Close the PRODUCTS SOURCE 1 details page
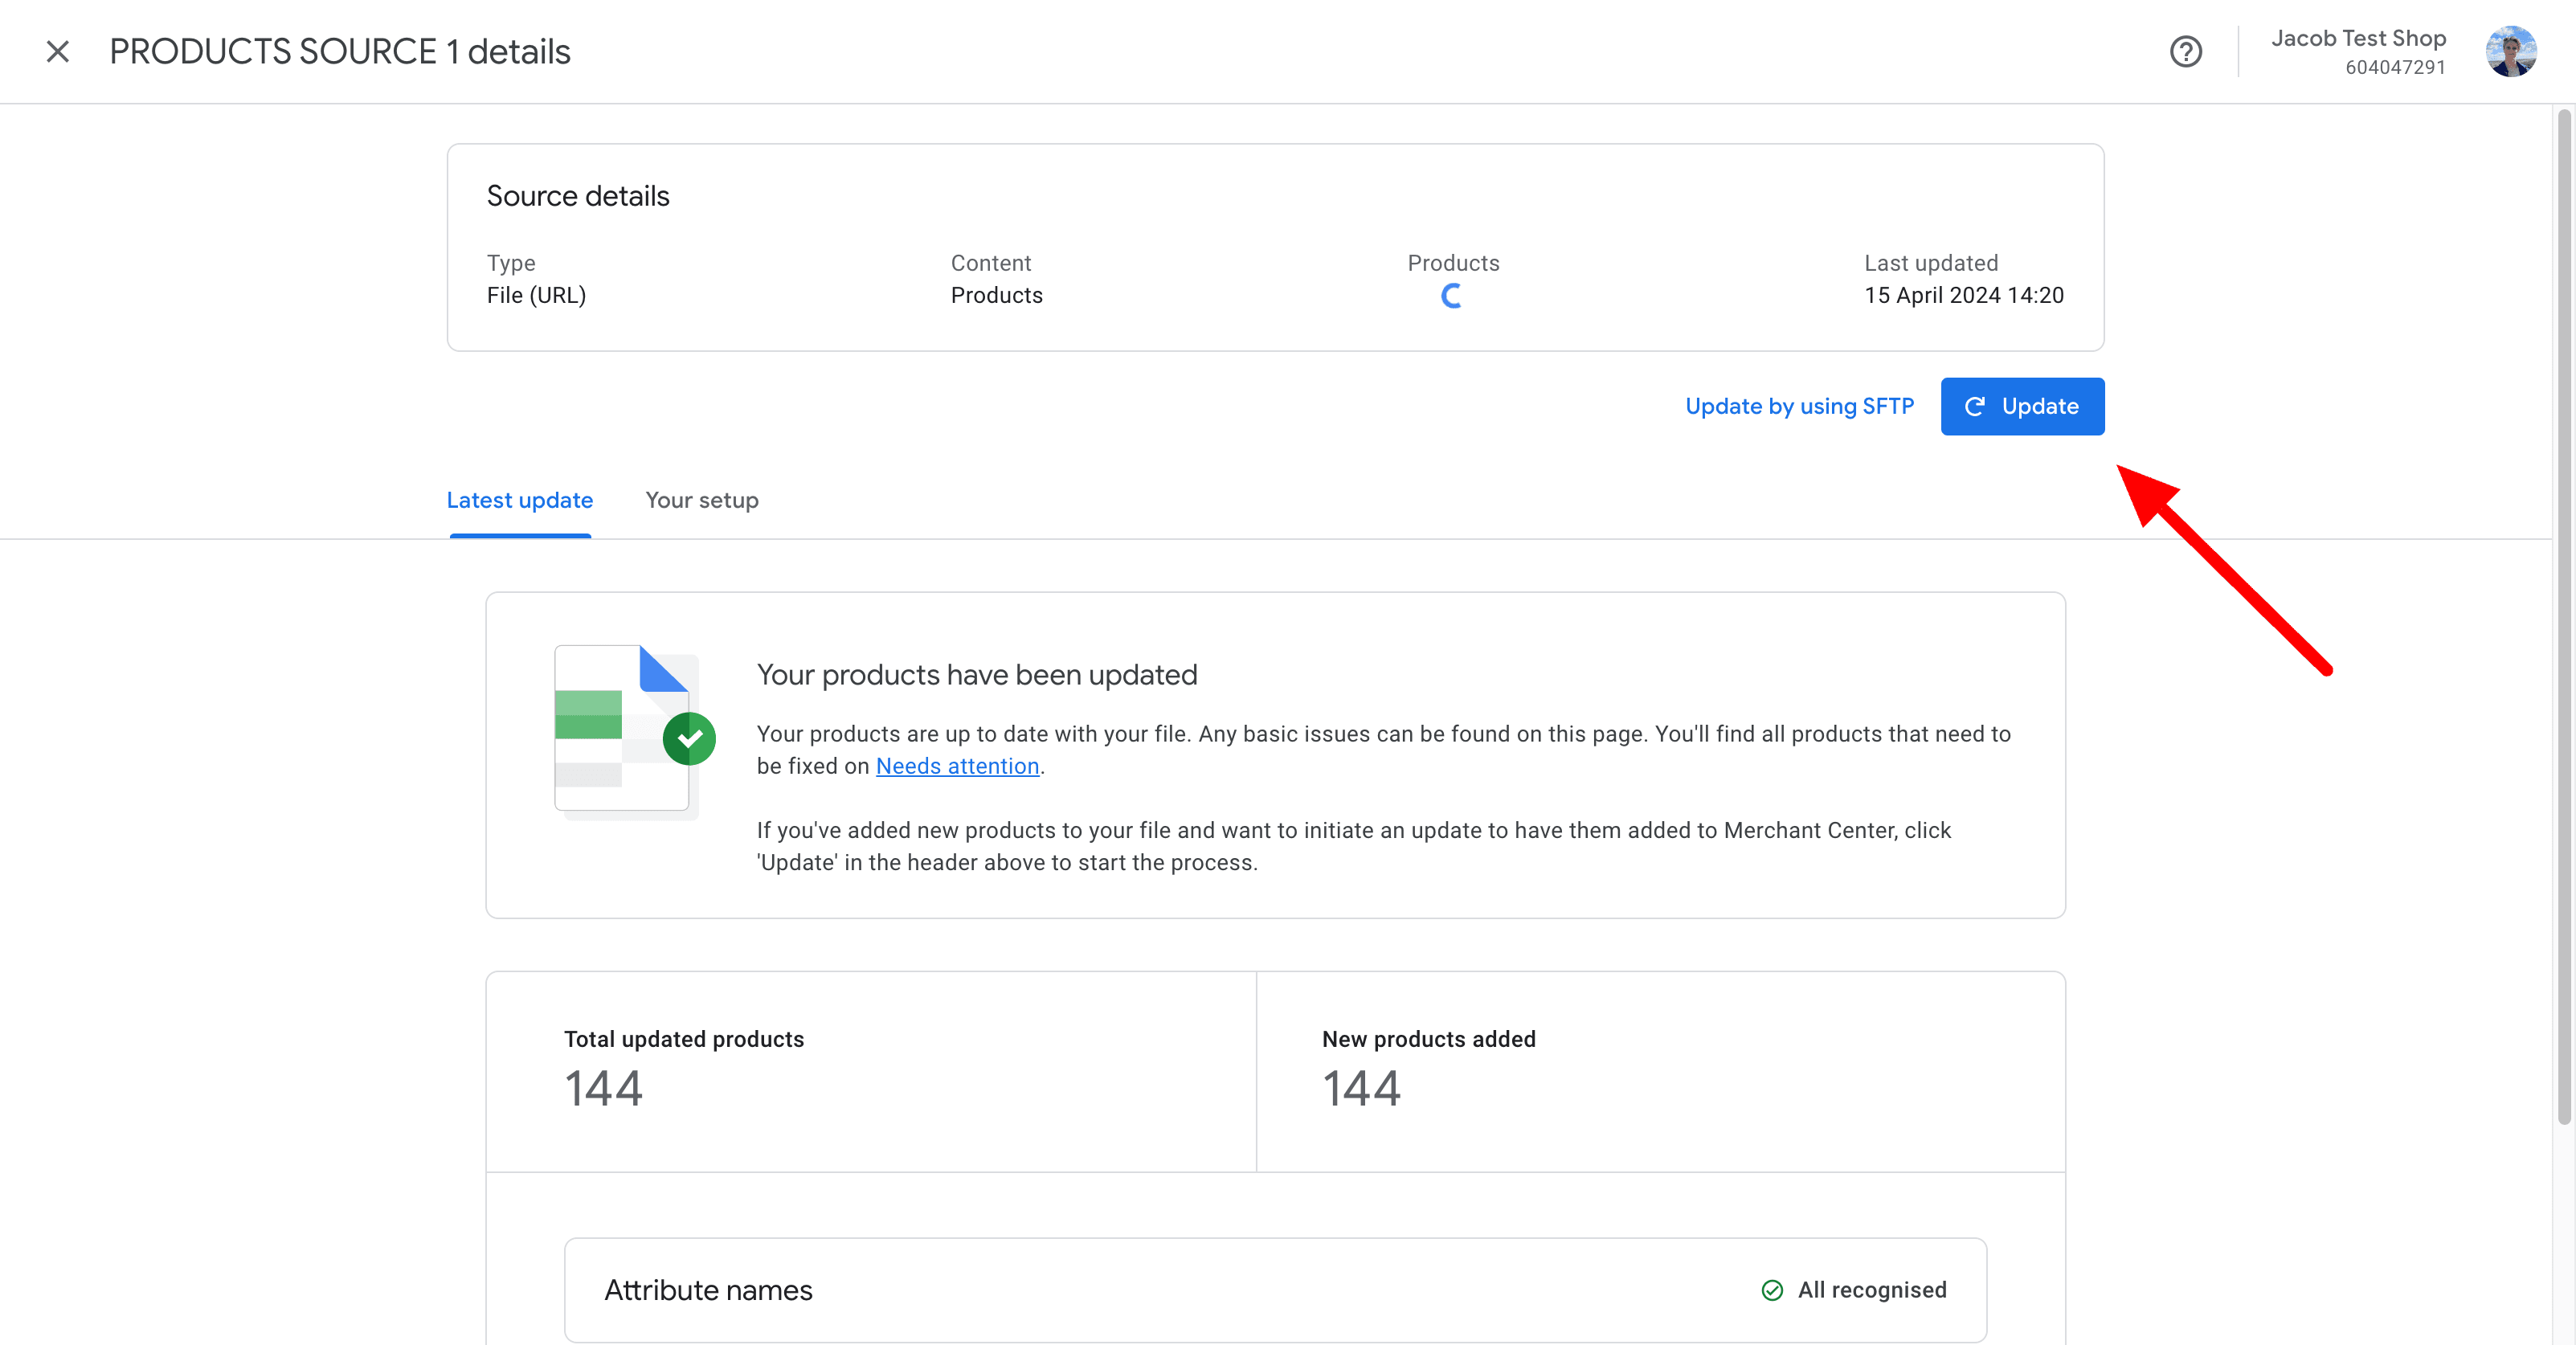This screenshot has width=2576, height=1345. point(57,51)
